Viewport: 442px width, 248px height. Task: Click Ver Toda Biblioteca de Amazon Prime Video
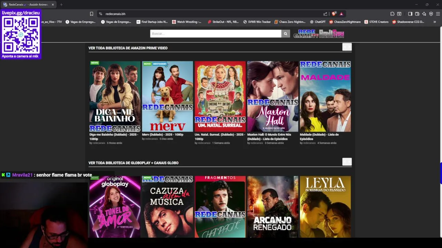tap(128, 48)
